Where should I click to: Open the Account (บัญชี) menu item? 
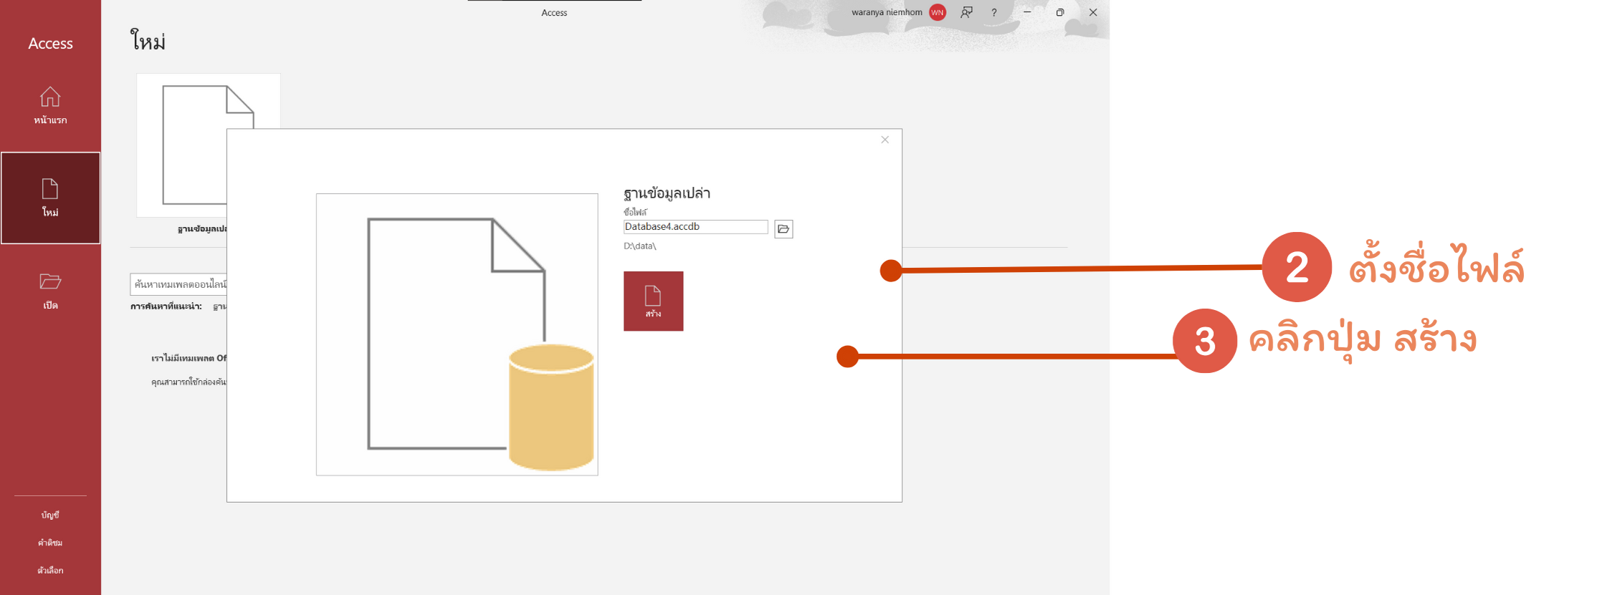tap(50, 515)
